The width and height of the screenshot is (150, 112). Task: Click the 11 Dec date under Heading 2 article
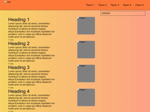(11, 64)
